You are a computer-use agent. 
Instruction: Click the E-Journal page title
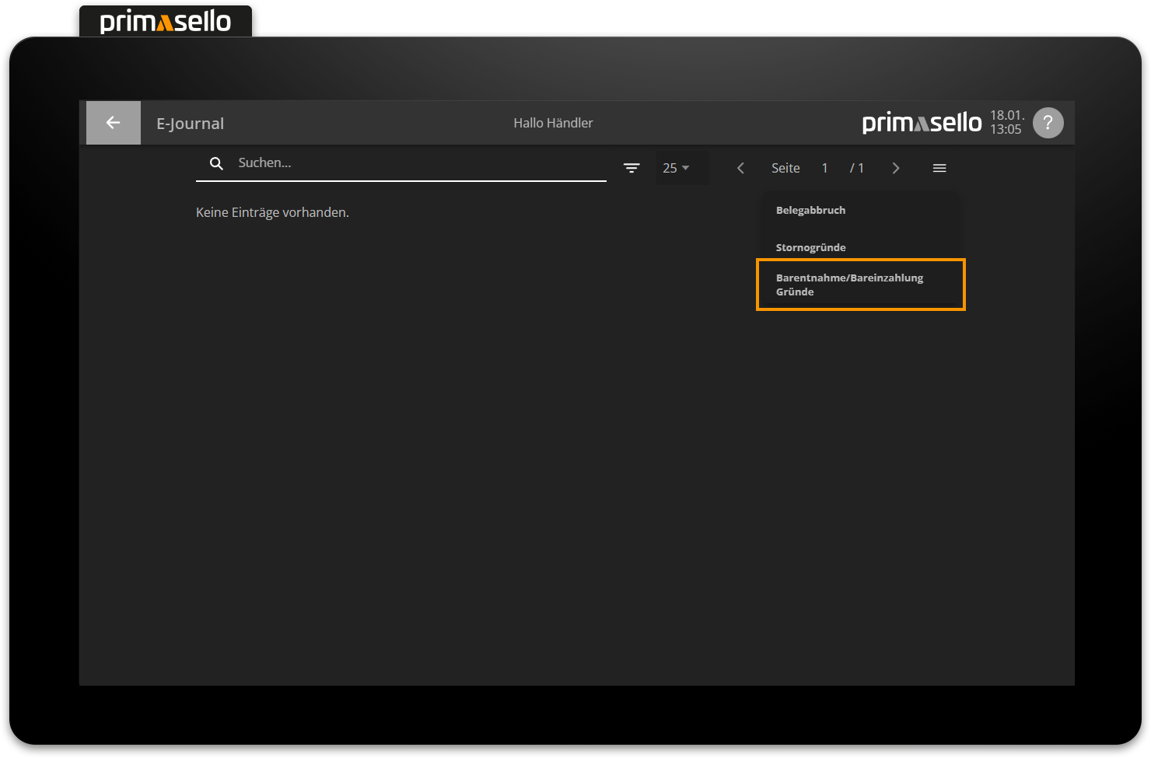click(191, 124)
